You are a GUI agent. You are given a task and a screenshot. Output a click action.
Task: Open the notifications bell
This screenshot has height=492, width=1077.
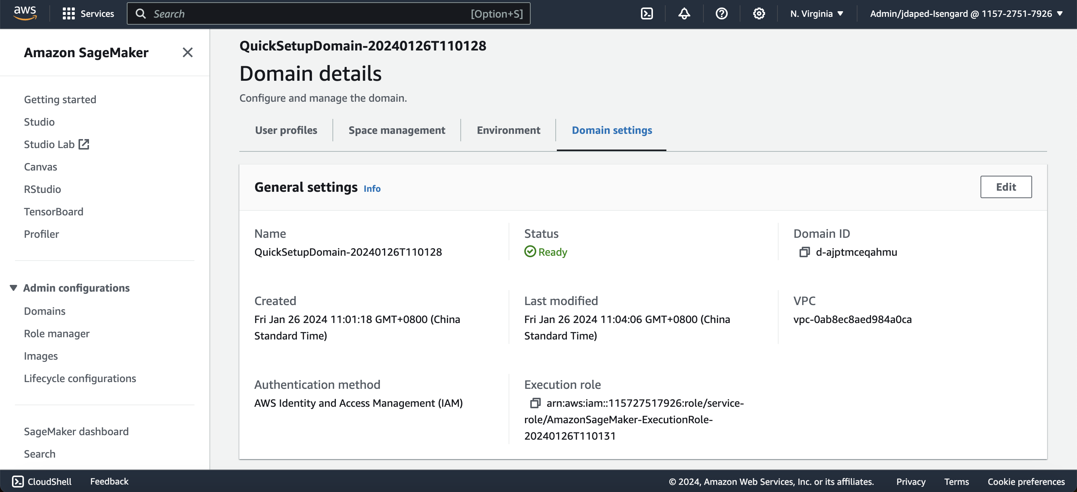684,13
